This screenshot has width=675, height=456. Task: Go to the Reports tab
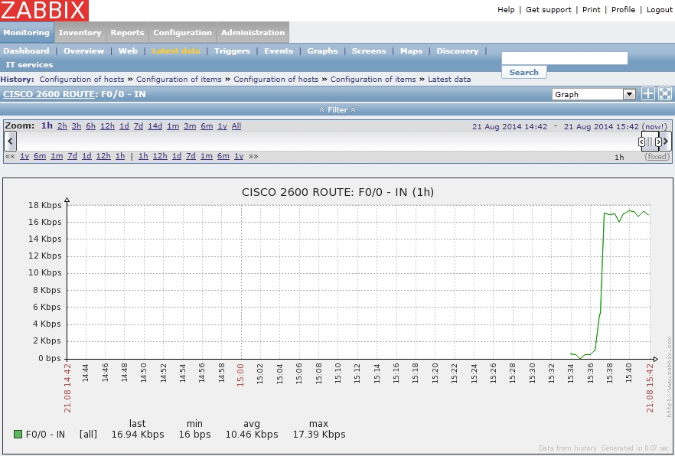127,32
